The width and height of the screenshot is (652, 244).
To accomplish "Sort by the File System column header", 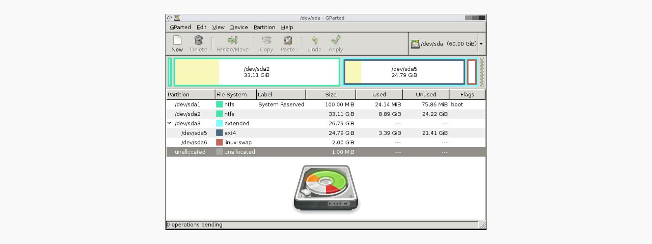I will tap(236, 94).
